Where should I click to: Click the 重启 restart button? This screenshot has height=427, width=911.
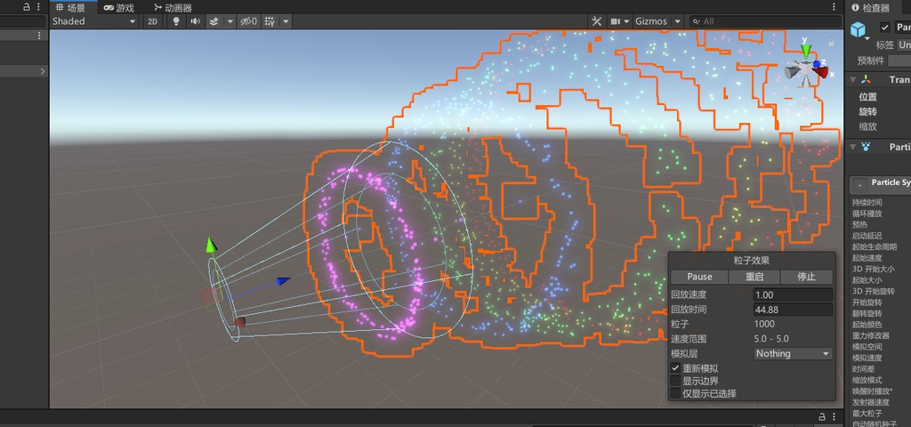point(754,277)
